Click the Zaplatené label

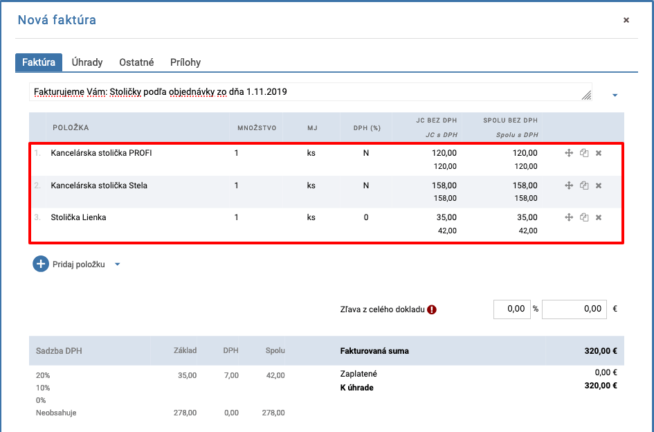(358, 374)
